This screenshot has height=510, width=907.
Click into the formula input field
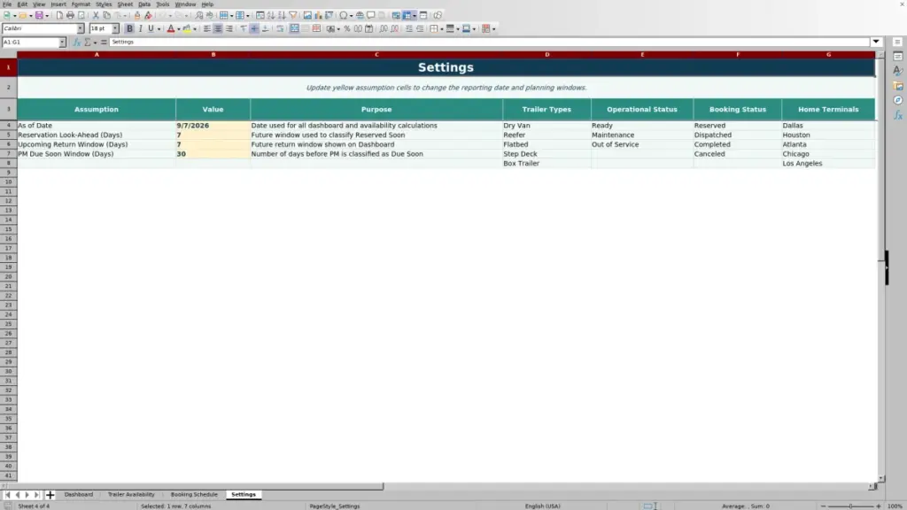coord(489,42)
